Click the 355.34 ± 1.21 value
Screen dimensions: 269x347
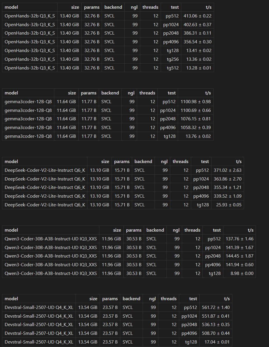tap(227, 187)
